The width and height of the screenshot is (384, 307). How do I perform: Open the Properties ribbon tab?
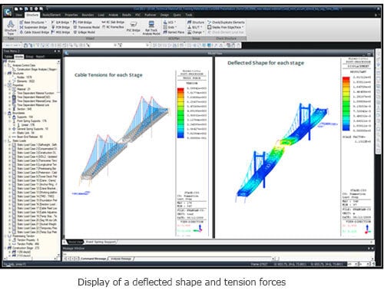pyautogui.click(x=71, y=15)
